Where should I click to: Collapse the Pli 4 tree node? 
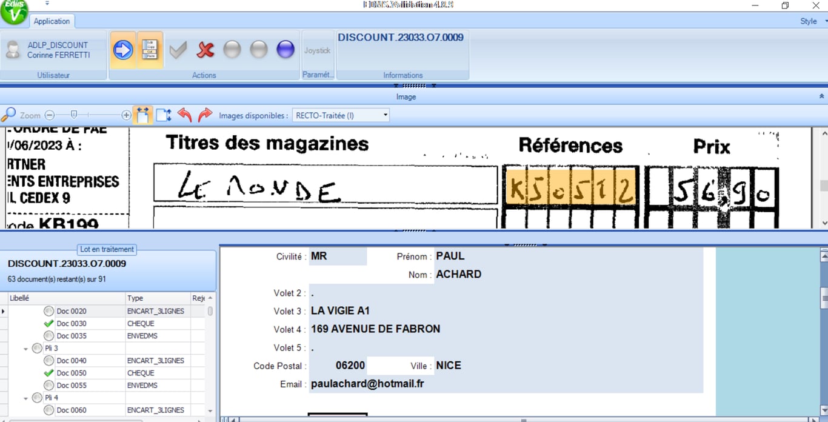coord(26,398)
